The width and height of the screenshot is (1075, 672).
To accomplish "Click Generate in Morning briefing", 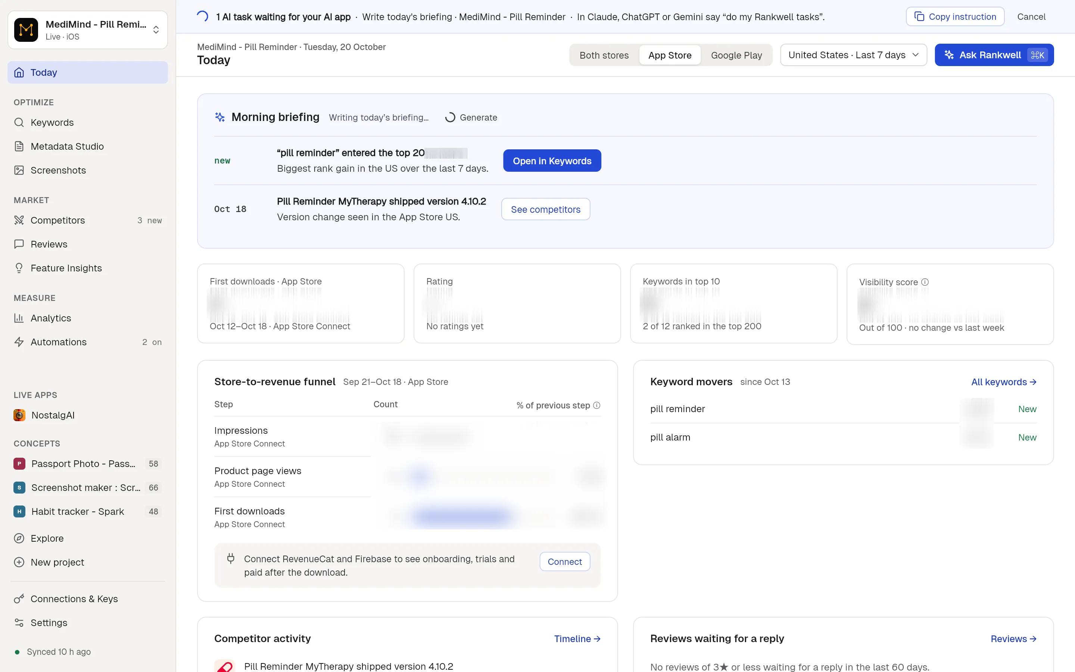I will (x=471, y=117).
